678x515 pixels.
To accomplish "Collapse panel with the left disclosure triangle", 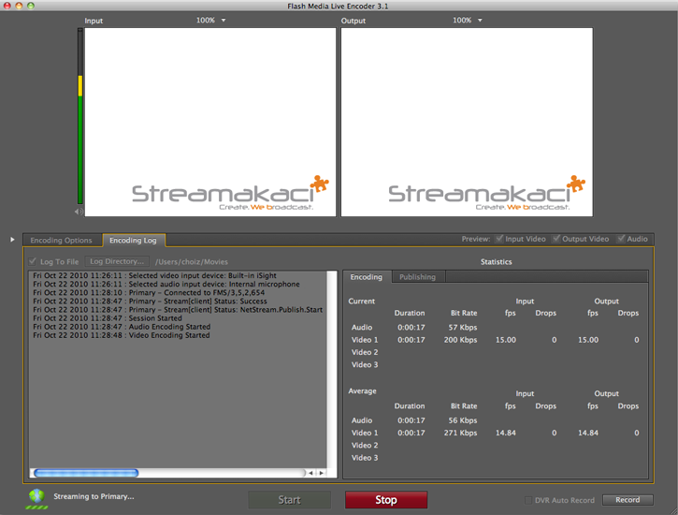I will pos(12,240).
